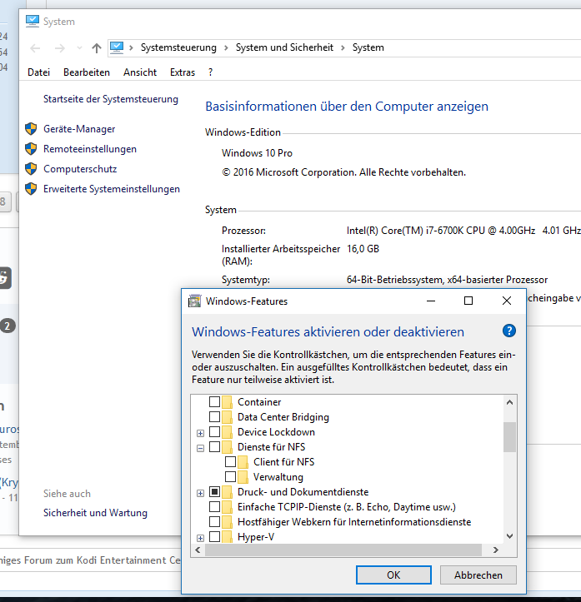
Task: Expand the Device Lockdown tree node
Action: 200,433
